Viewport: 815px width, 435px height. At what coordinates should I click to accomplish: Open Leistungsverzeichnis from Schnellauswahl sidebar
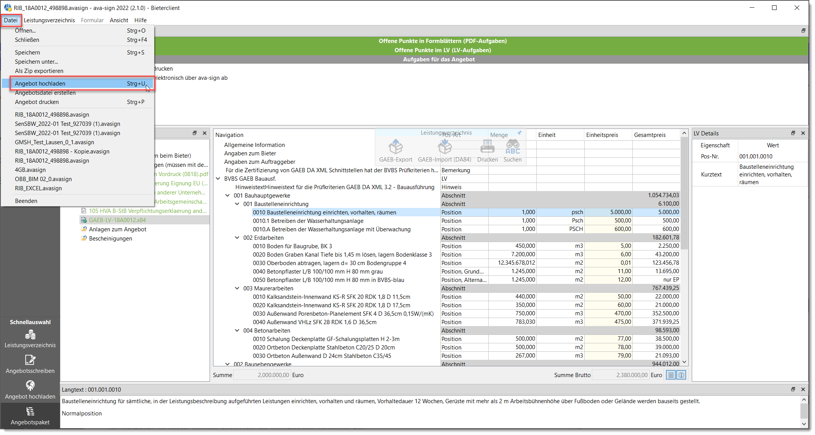coord(30,339)
